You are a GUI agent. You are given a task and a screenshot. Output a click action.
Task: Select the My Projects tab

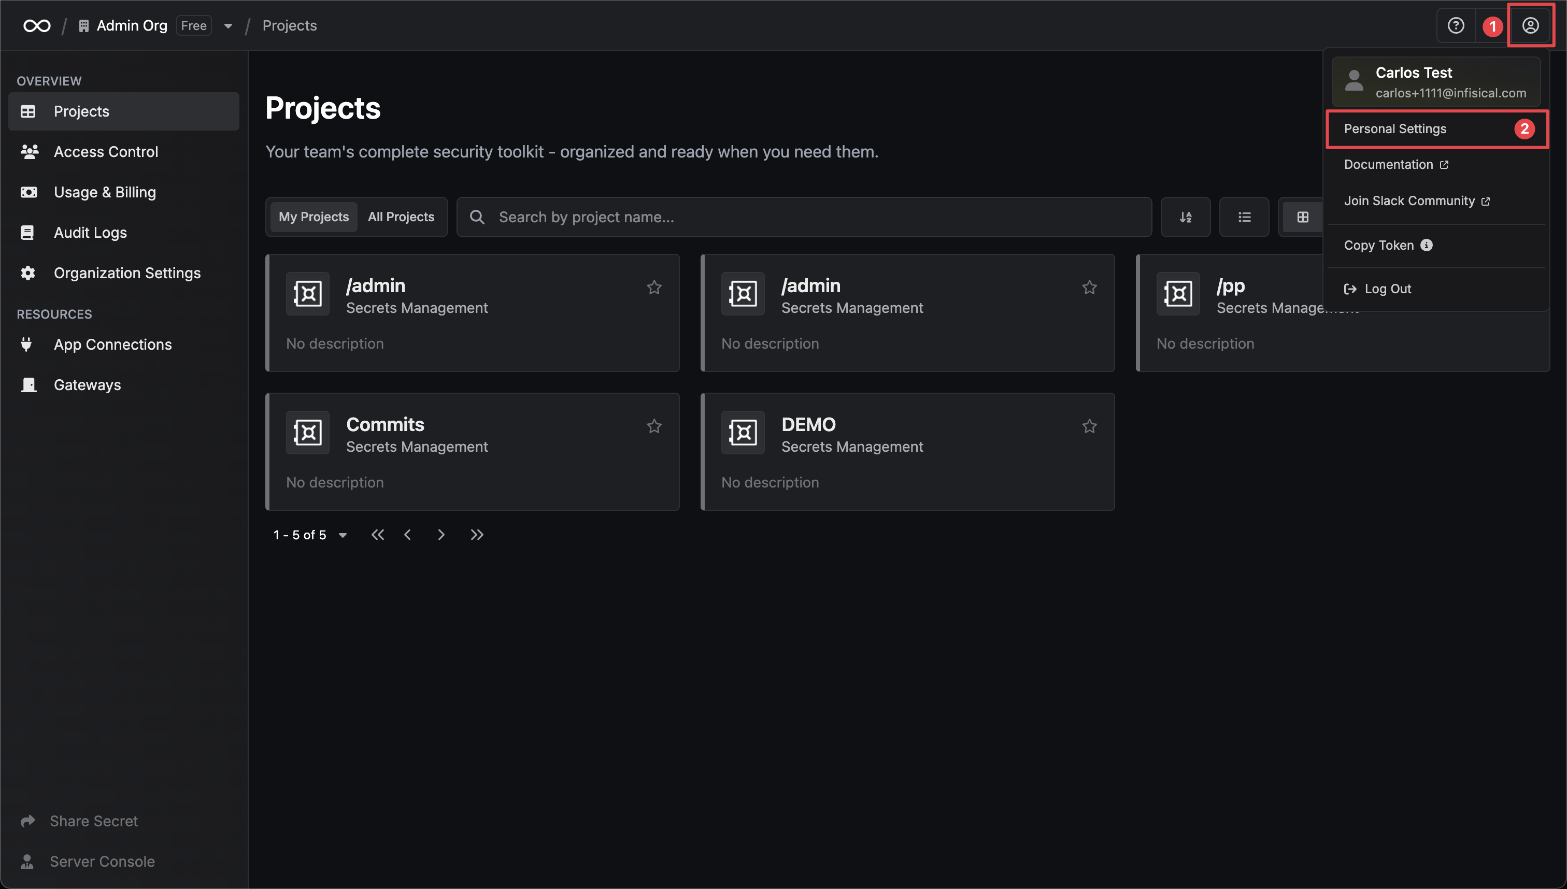click(x=314, y=217)
